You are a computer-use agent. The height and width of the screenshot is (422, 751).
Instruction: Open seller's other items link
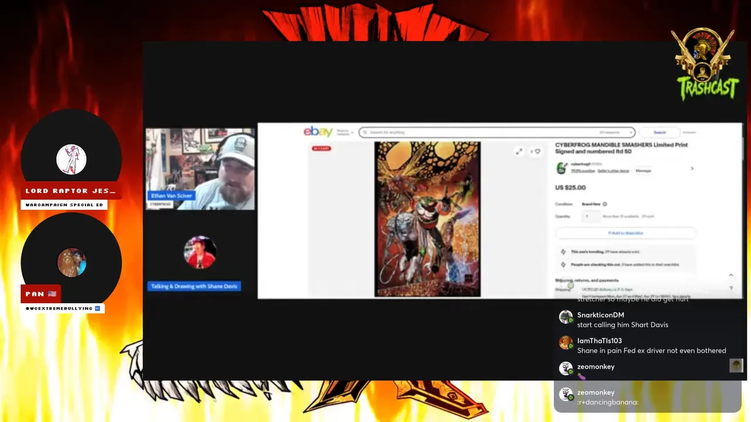pos(613,171)
